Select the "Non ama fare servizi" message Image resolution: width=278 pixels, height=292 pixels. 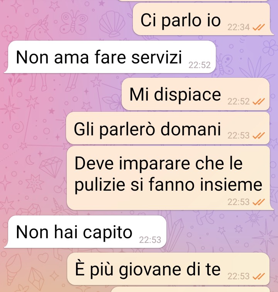point(110,57)
